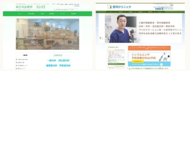
Task: Click the yellow 24-hour reception badge
Action: coord(138,62)
